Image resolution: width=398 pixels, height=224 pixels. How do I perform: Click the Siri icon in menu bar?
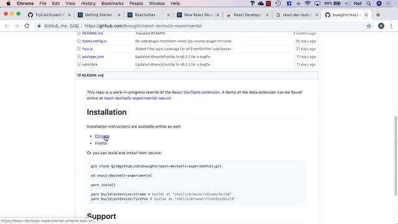click(x=379, y=4)
